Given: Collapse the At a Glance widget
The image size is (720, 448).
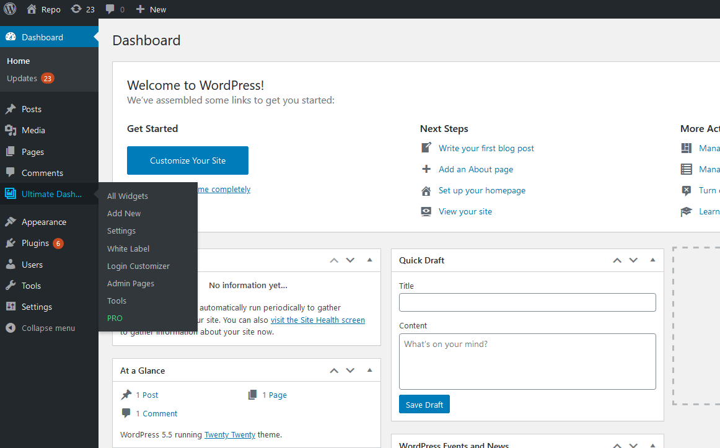Looking at the screenshot, I should tap(369, 370).
